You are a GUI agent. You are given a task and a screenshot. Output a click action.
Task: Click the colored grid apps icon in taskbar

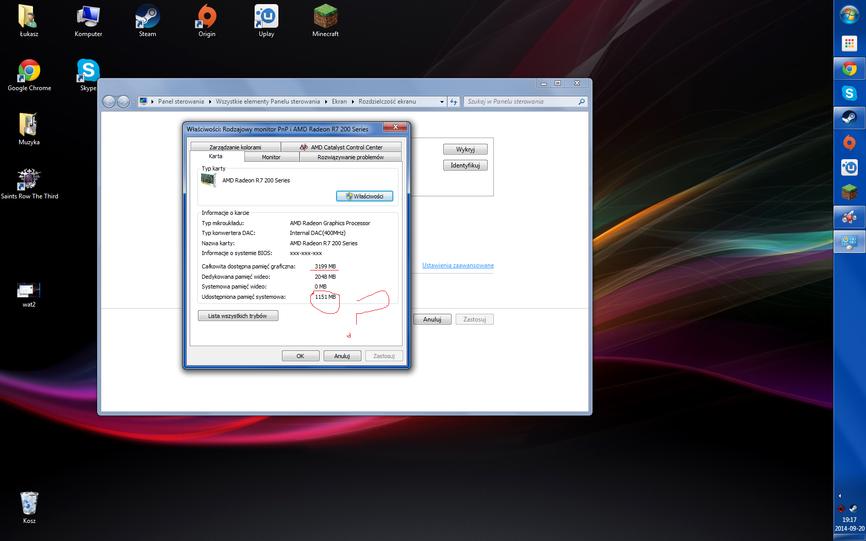point(850,43)
